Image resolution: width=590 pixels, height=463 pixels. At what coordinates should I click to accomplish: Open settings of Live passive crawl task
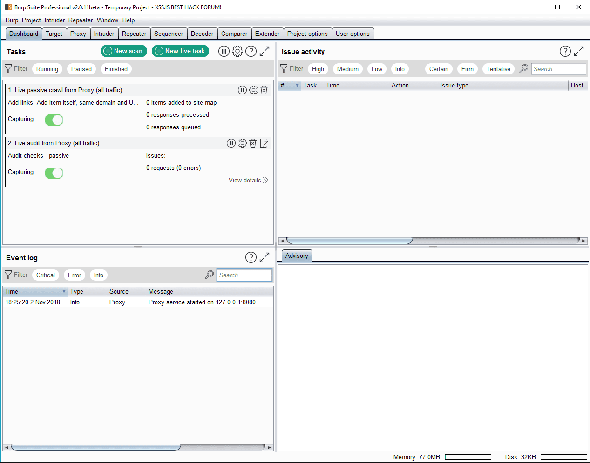pyautogui.click(x=253, y=90)
